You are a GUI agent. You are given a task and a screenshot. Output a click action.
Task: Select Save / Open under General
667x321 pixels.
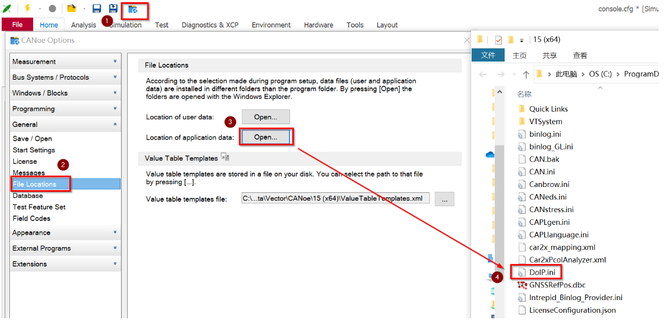click(x=32, y=139)
